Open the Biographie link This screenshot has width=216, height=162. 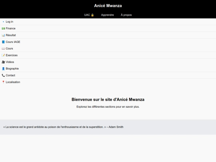pyautogui.click(x=12, y=69)
